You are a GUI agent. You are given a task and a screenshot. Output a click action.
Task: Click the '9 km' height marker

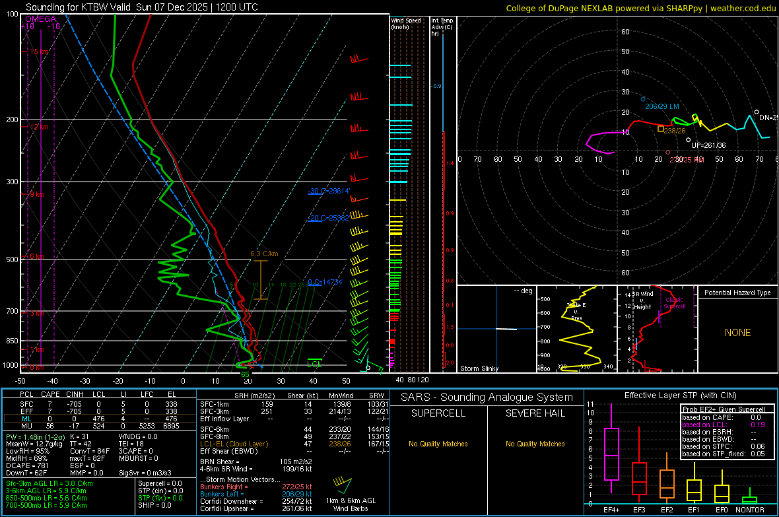[x=37, y=194]
